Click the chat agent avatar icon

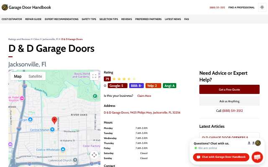click(258, 143)
